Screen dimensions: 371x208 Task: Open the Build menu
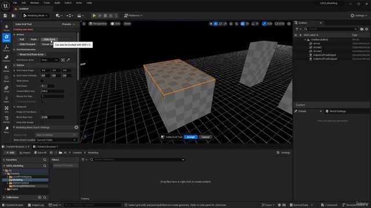(57, 3)
